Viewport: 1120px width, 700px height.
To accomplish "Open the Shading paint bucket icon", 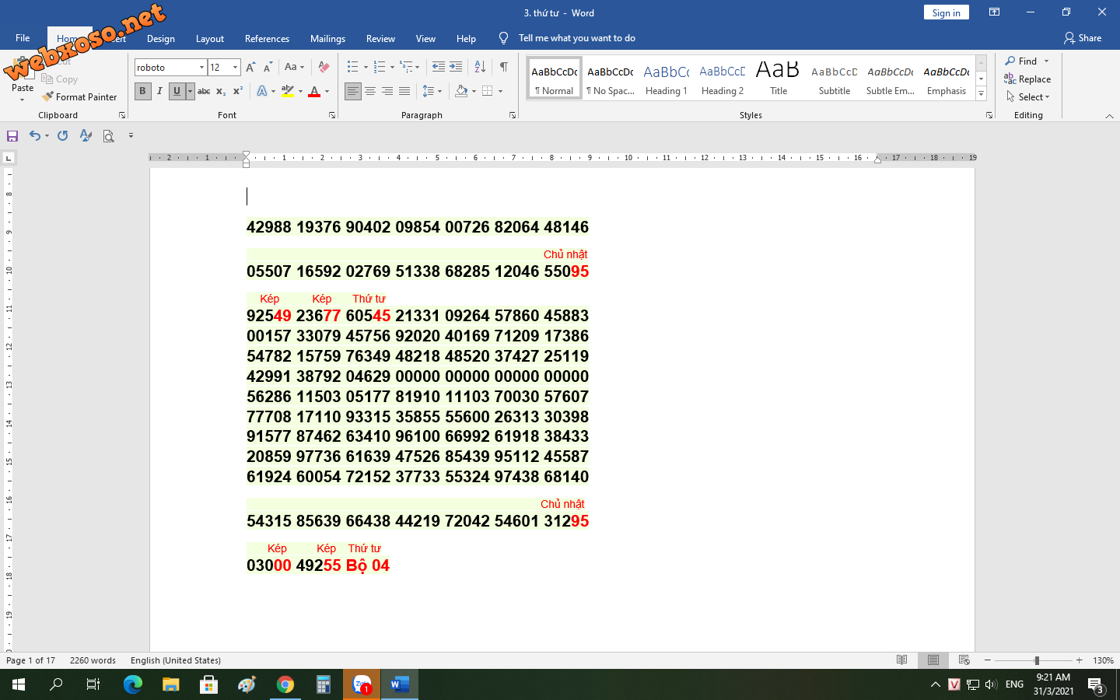I will tap(462, 92).
